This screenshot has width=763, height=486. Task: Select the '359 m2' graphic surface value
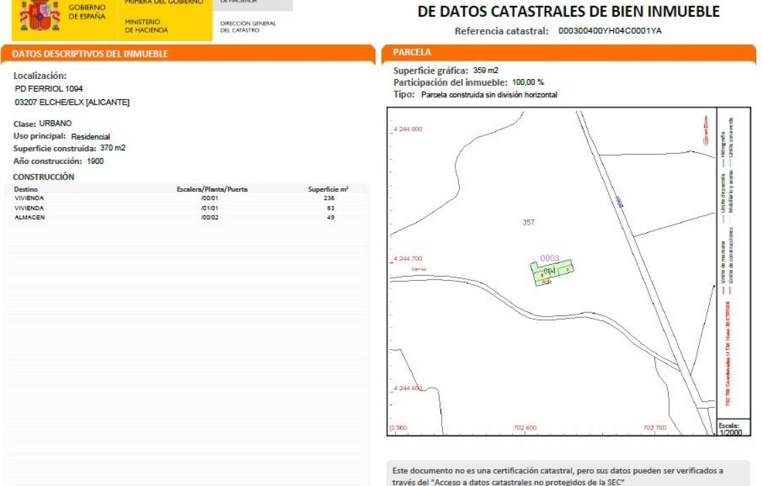tap(485, 71)
